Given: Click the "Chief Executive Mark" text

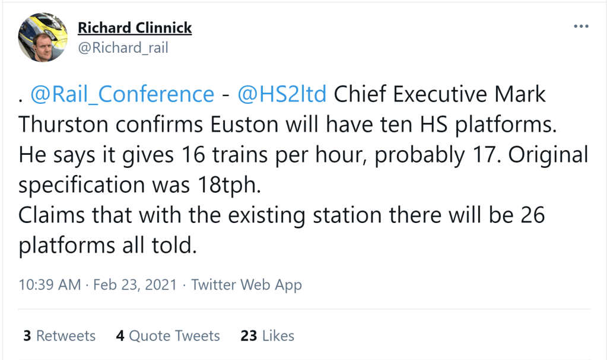Looking at the screenshot, I should coord(440,94).
